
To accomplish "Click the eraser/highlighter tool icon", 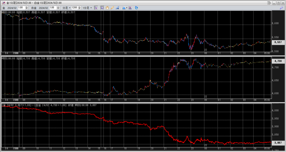I will point(117,8).
